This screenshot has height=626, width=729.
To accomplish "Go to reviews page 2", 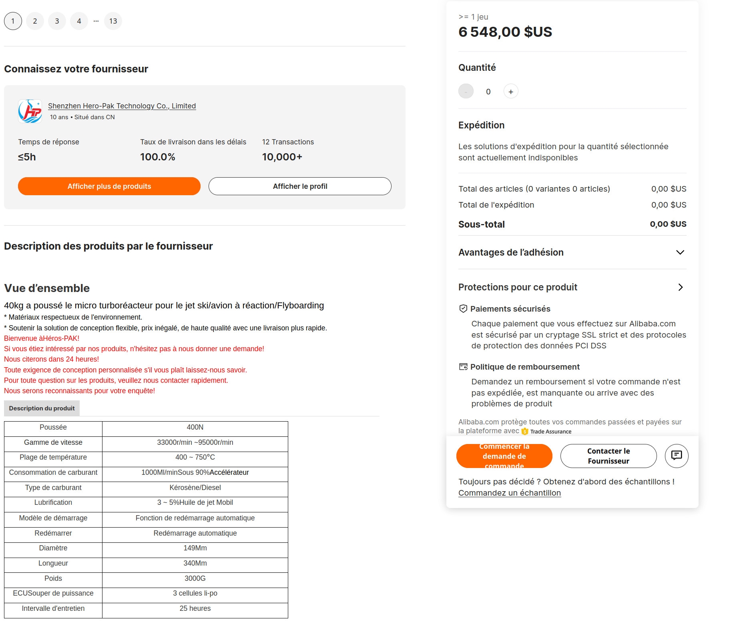I will click(35, 21).
